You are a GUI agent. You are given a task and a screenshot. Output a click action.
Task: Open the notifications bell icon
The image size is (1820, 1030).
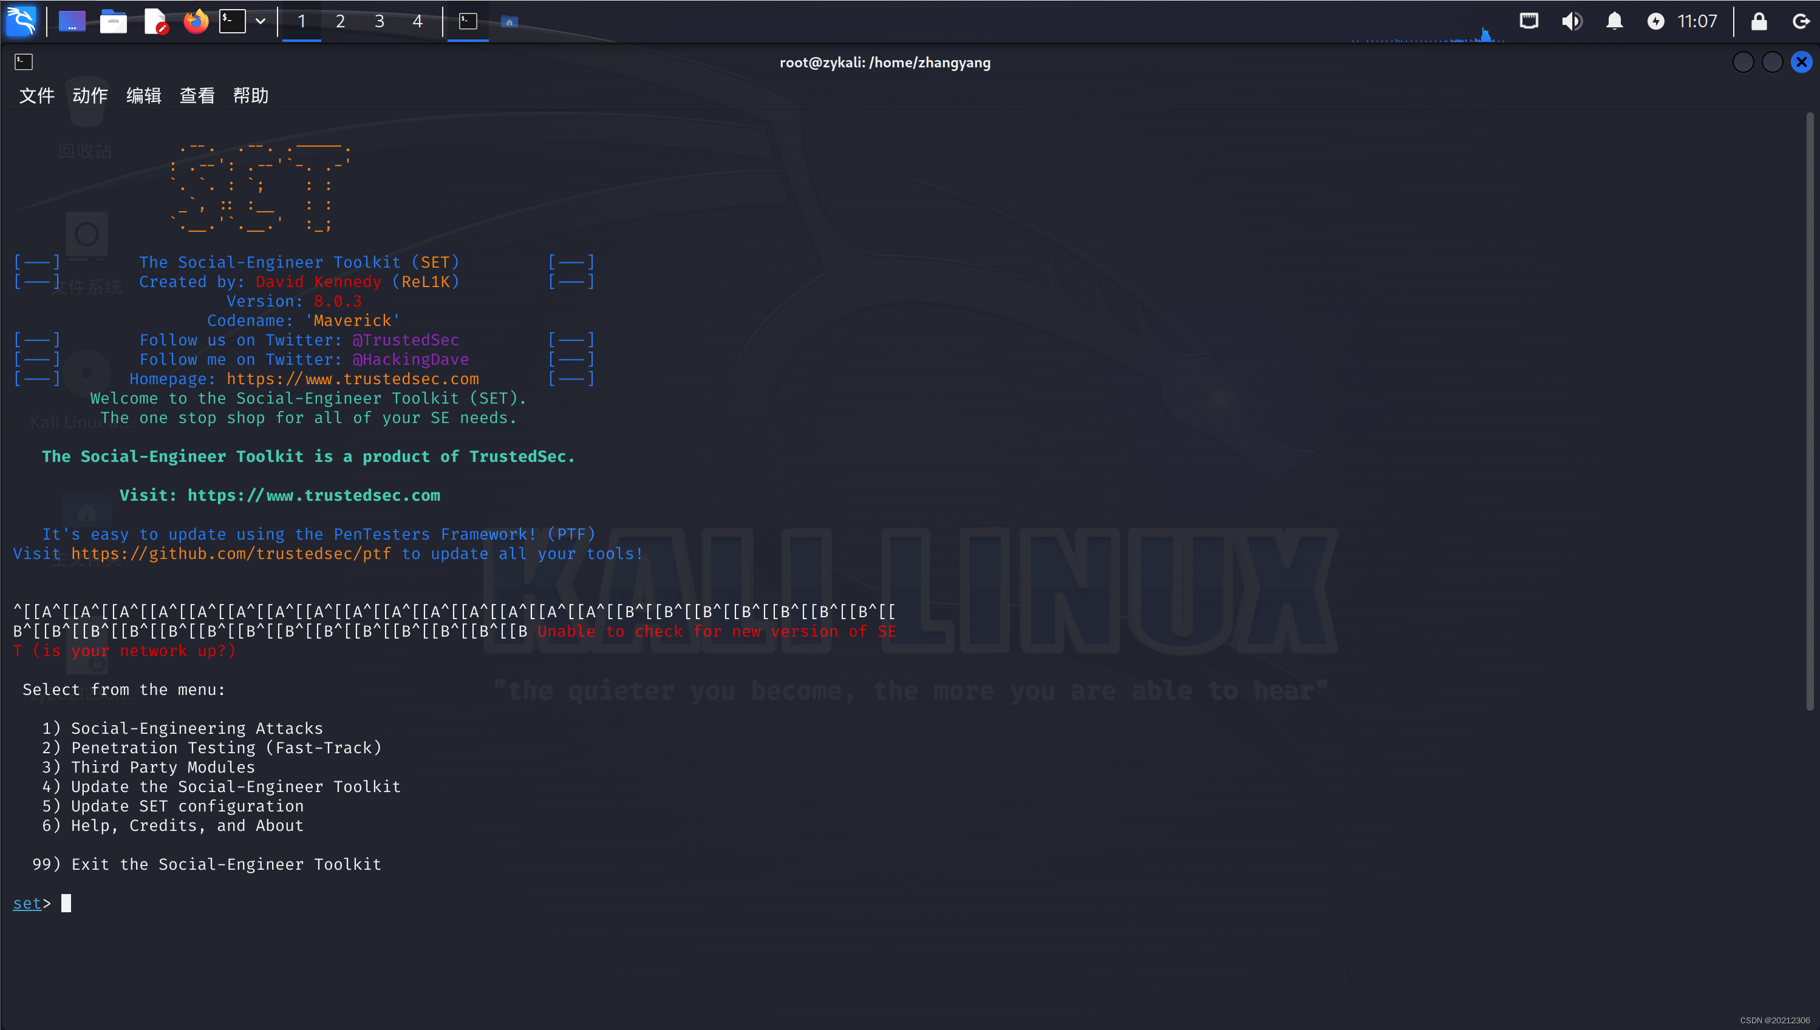tap(1614, 21)
